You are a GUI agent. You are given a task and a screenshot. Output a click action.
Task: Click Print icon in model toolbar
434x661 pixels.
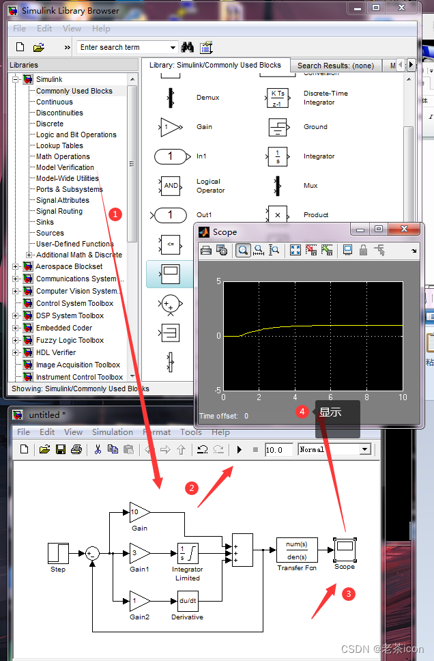click(x=76, y=450)
